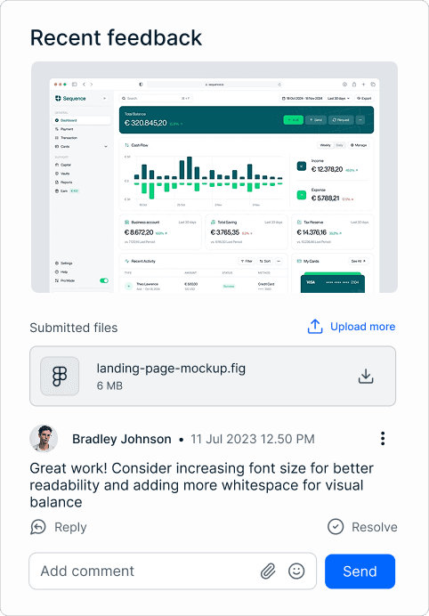Image resolution: width=429 pixels, height=616 pixels.
Task: Click the upload arrow icon beside Upload more
Action: 315,327
